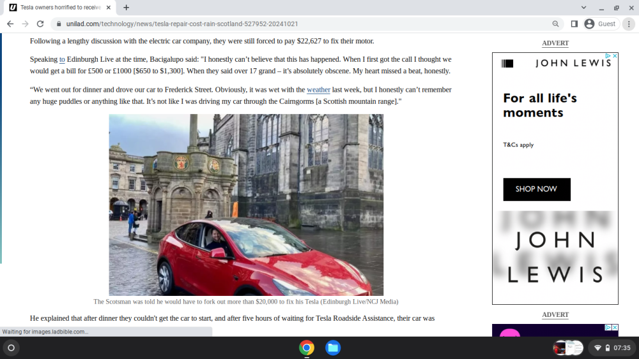Go back using the browser back arrow
The width and height of the screenshot is (639, 359).
[10, 24]
